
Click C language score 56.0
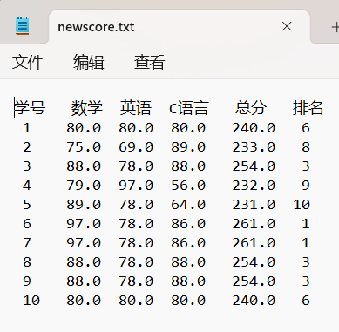click(188, 186)
